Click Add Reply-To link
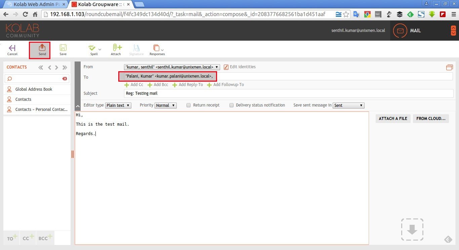Image resolution: width=459 pixels, height=250 pixels. 187,85
